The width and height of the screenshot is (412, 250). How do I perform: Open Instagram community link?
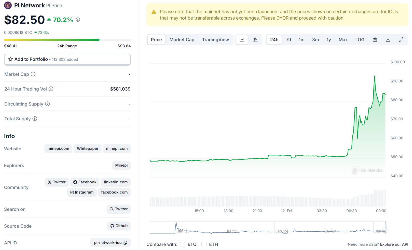(x=82, y=192)
